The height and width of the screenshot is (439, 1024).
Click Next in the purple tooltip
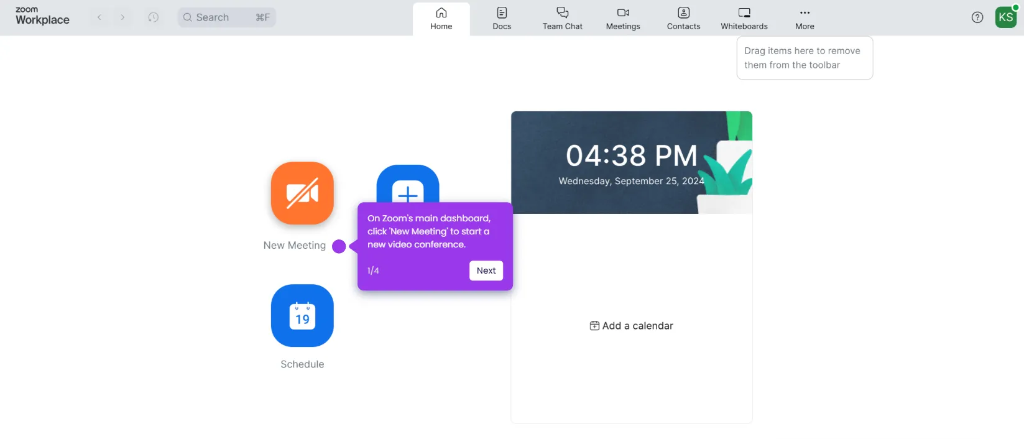click(486, 270)
